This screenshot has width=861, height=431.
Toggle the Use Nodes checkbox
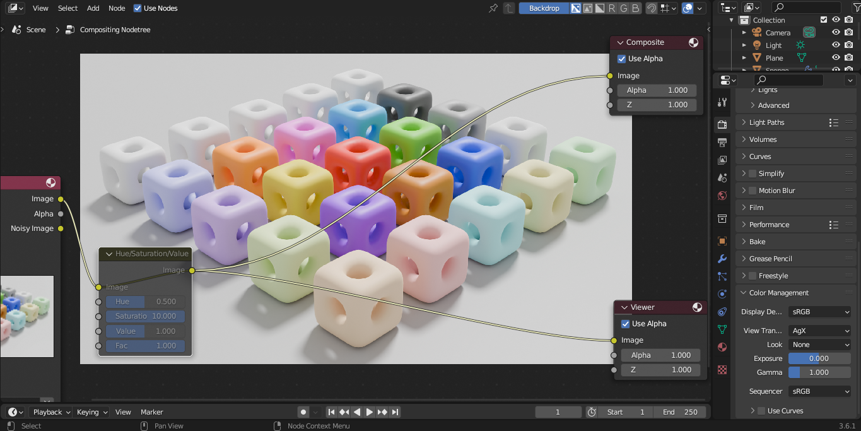tap(138, 8)
